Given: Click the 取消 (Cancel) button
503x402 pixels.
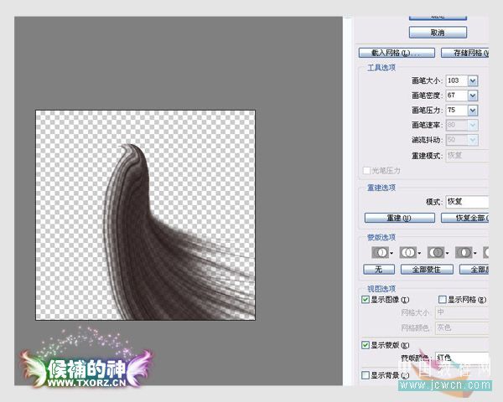Looking at the screenshot, I should pyautogui.click(x=438, y=33).
